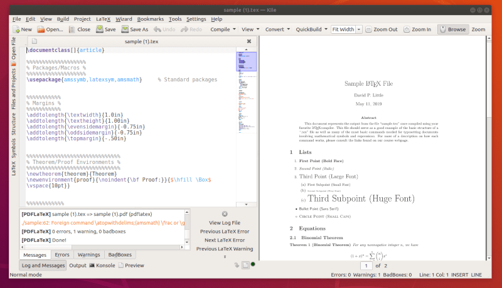Open Compile dropdown arrow
Image resolution: width=502 pixels, height=288 pixels.
234,29
